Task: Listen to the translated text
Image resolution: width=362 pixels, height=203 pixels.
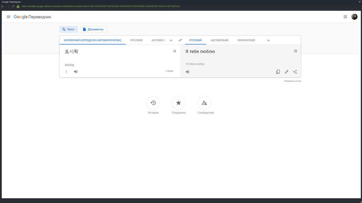Action: [x=187, y=72]
